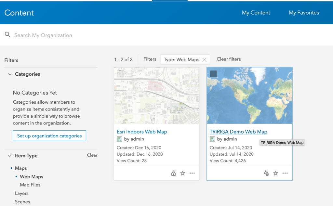Click admin owner on Esri Indoors card
Viewport: 333px width, 206px height.
(137, 139)
